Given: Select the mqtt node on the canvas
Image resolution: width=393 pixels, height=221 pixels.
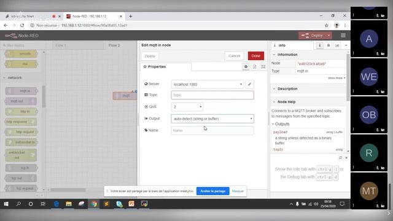Looking at the screenshot, I should coord(125,96).
